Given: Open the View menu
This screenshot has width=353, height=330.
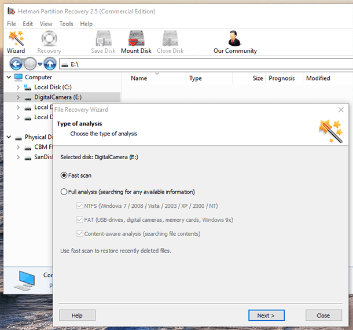Looking at the screenshot, I should pos(46,24).
